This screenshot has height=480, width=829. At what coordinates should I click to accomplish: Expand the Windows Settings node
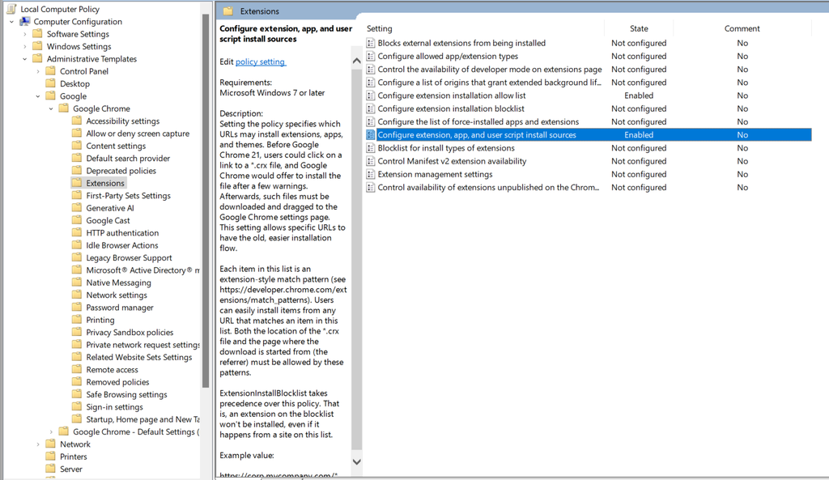(x=25, y=46)
